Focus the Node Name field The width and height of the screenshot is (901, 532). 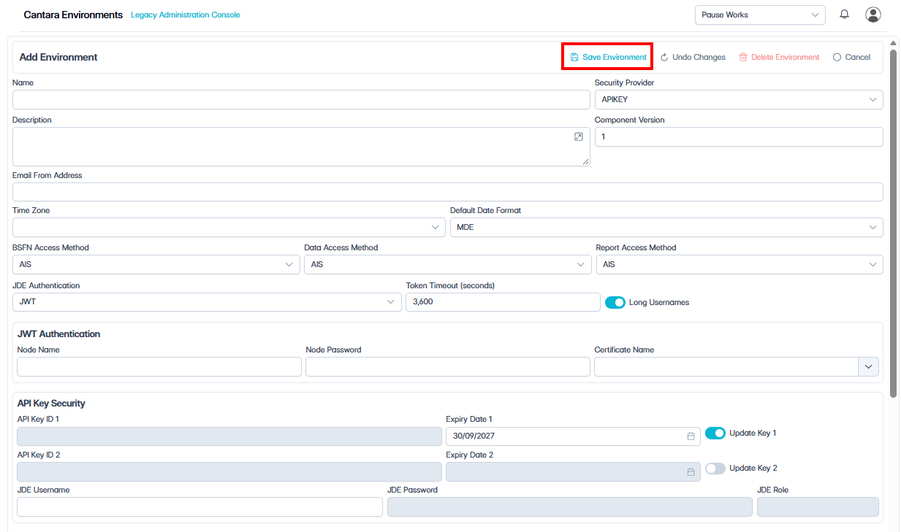[159, 367]
